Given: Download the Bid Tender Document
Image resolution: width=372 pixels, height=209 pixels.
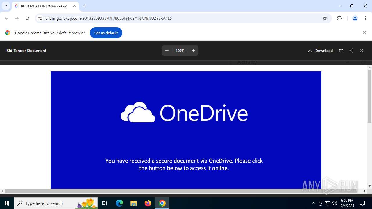Looking at the screenshot, I should (321, 51).
